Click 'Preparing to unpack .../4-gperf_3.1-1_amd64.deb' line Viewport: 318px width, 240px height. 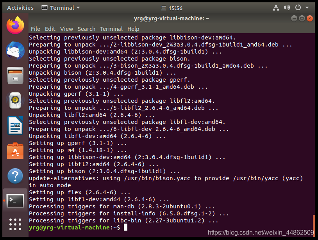[118, 87]
